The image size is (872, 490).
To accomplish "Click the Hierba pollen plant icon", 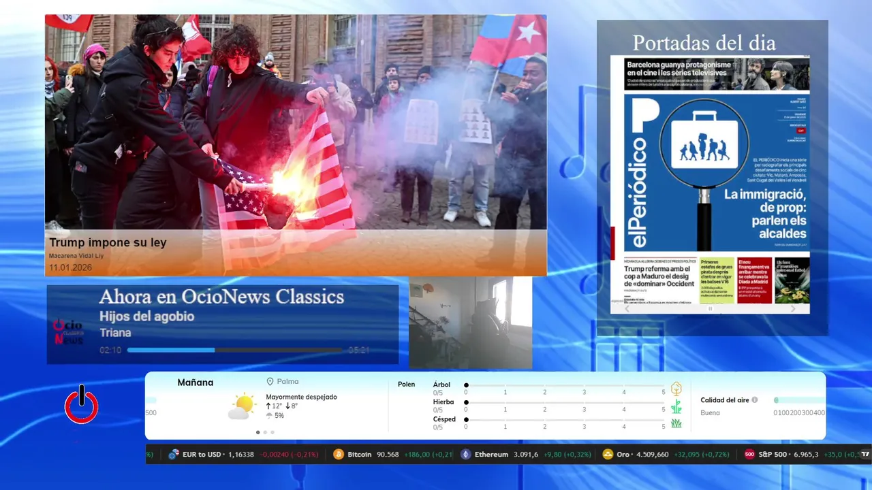I will click(676, 406).
